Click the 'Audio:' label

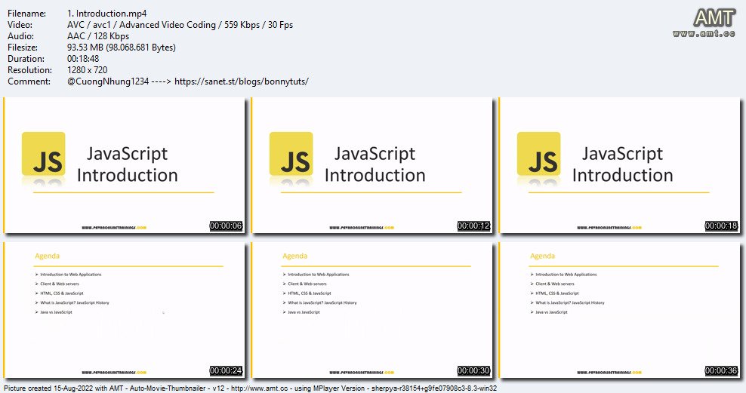pyautogui.click(x=20, y=36)
